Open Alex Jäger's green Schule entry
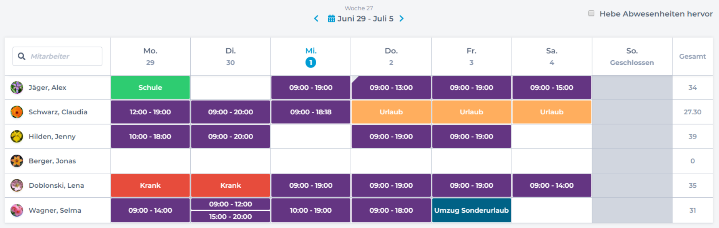719x228 pixels. coord(150,88)
